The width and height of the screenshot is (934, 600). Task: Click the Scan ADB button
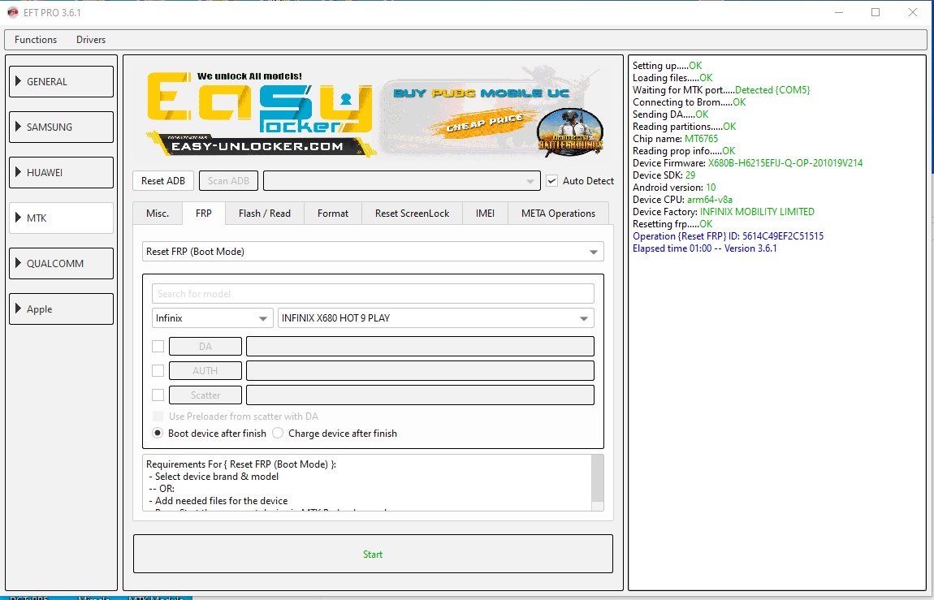coord(229,181)
